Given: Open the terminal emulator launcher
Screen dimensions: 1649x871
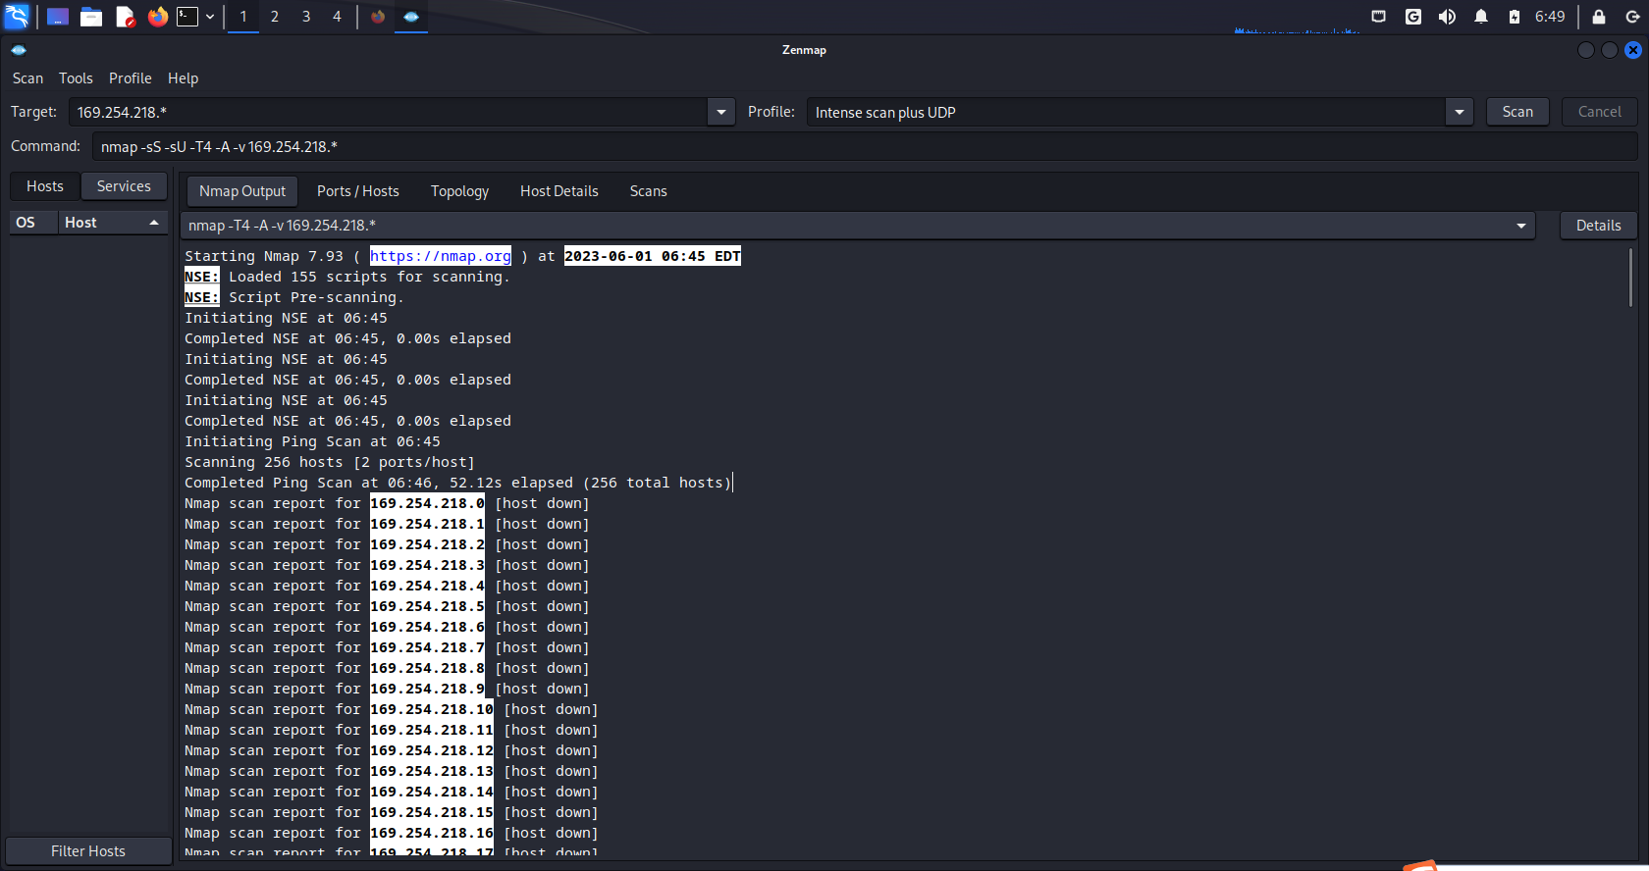Looking at the screenshot, I should (187, 17).
